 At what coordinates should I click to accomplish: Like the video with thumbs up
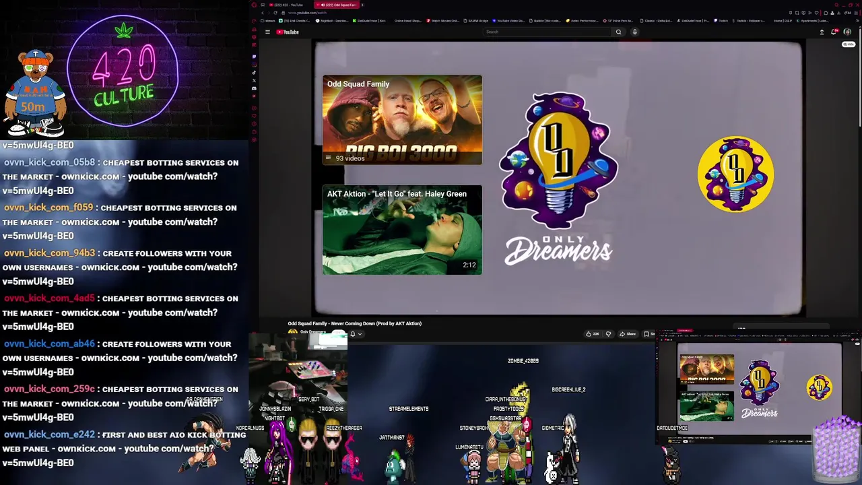click(x=592, y=333)
